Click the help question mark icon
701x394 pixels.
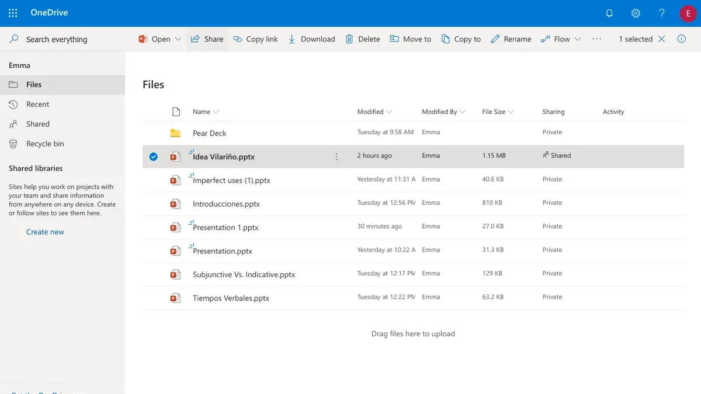point(662,13)
